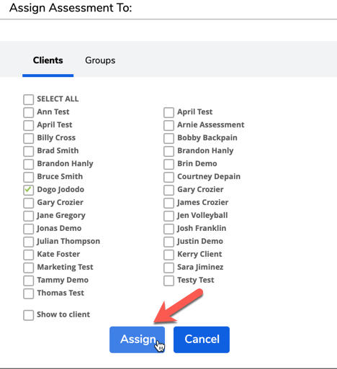Tick the Josh Franklin checkbox

point(168,229)
